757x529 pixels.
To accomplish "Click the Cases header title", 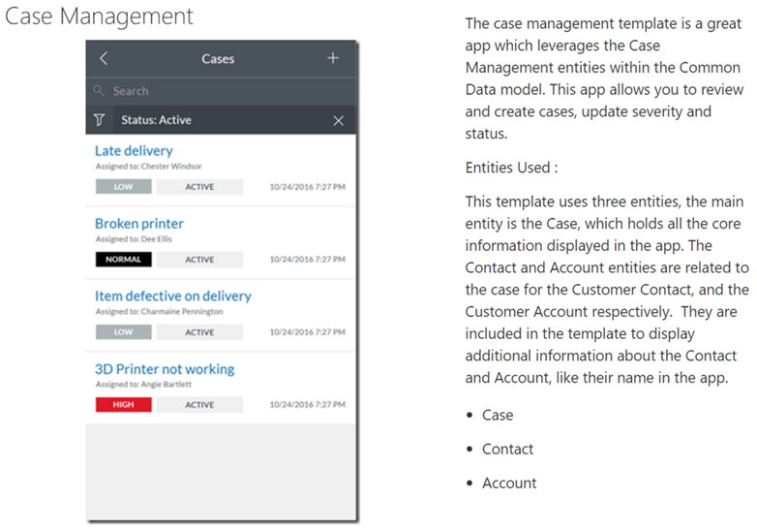I will [218, 59].
